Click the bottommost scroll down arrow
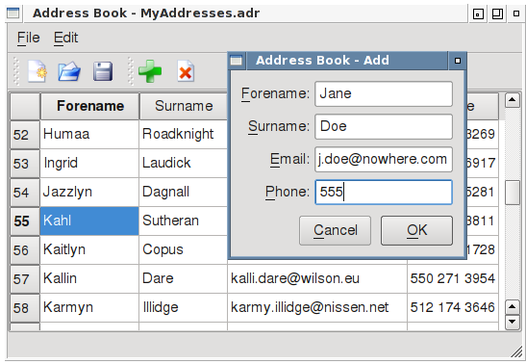 [x=513, y=322]
